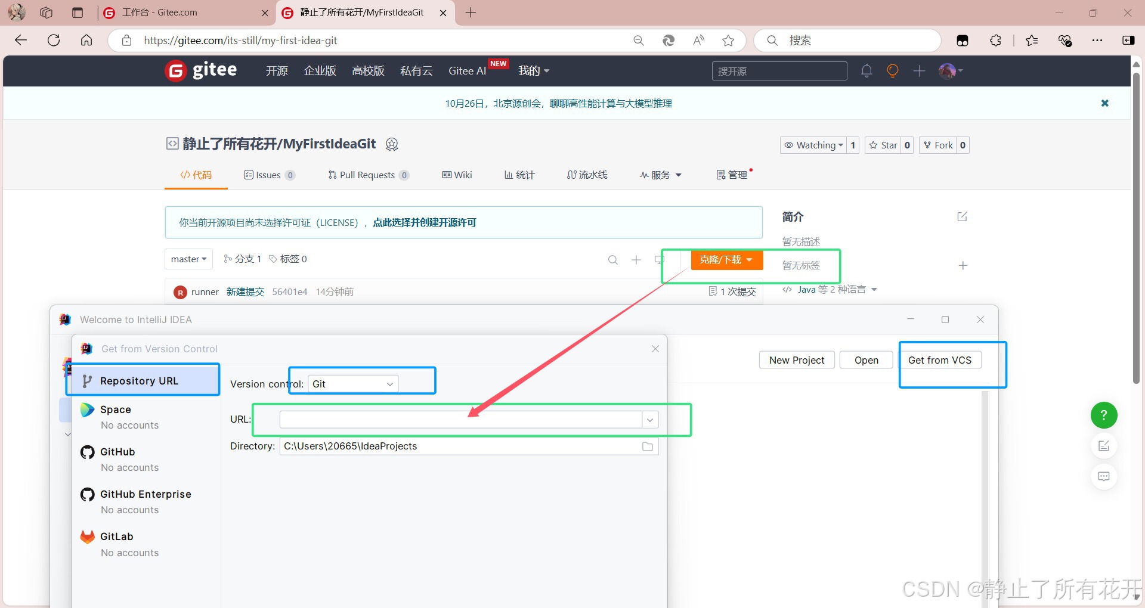Open the Wiki tab
Screen dimensions: 1145x608
coord(457,175)
